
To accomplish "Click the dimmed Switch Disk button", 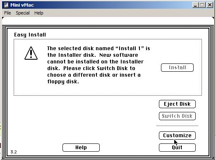I will coord(177,116).
